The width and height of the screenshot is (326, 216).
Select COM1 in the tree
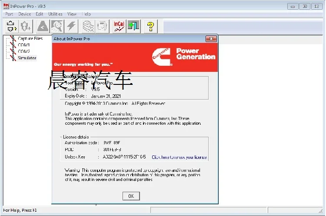point(24,45)
